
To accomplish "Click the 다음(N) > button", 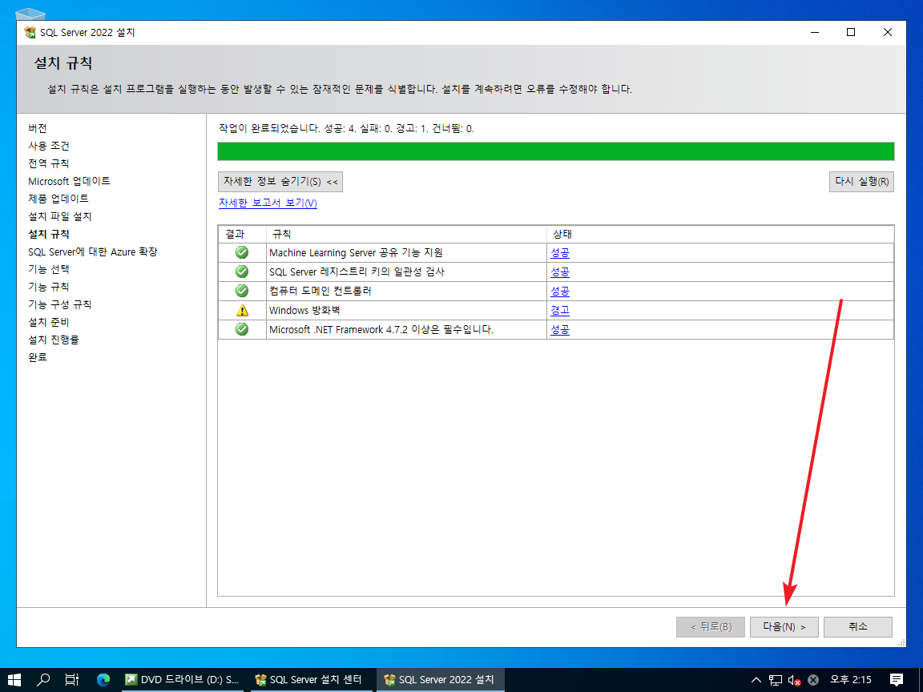I will [x=784, y=626].
